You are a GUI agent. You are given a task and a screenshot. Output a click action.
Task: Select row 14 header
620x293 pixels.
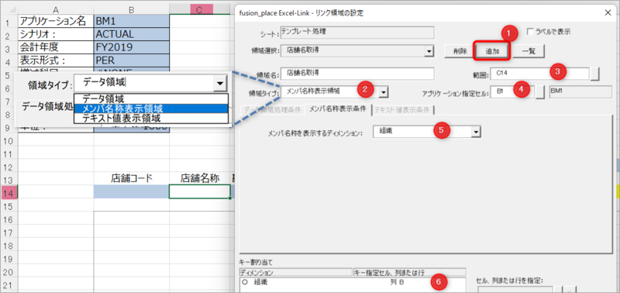(9, 191)
